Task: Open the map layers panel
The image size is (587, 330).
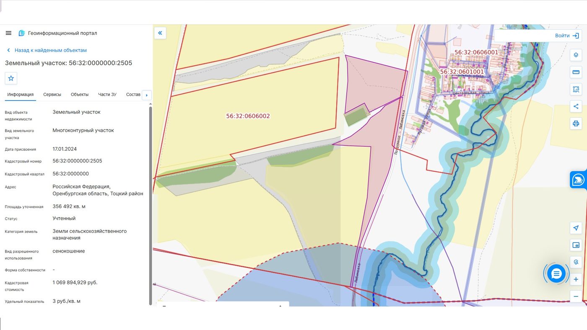Action: [576, 55]
